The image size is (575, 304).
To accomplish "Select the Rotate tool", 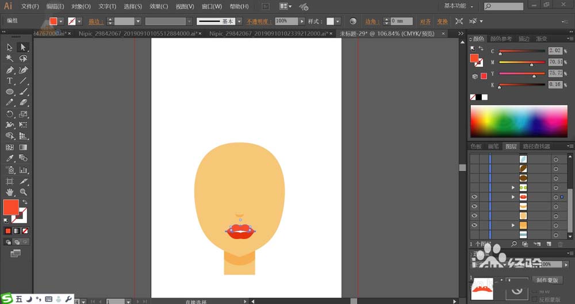I will point(10,114).
